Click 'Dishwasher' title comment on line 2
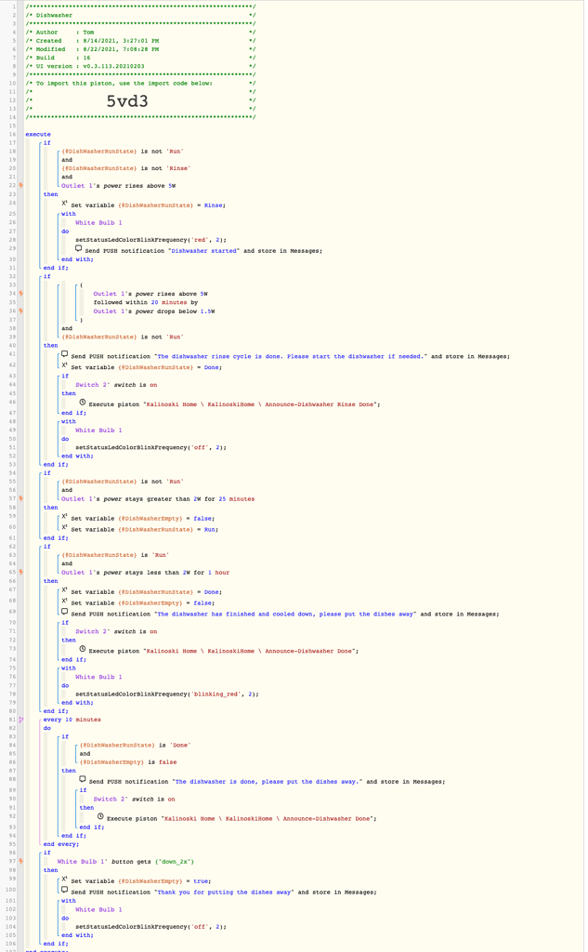588x952 pixels. click(x=53, y=15)
